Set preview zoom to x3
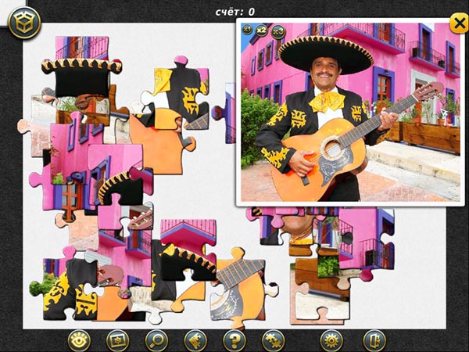The height and width of the screenshot is (352, 469). (x=278, y=32)
